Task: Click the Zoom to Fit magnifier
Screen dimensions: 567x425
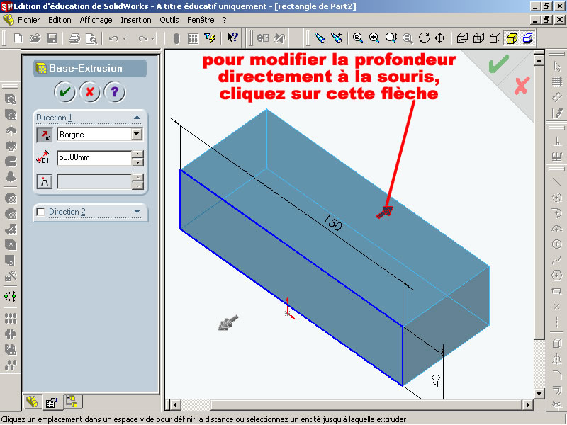Action: point(358,38)
